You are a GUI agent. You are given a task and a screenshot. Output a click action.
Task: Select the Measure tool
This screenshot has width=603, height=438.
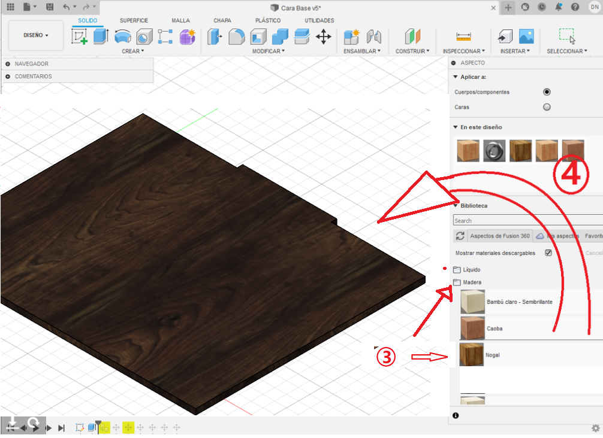(x=464, y=36)
